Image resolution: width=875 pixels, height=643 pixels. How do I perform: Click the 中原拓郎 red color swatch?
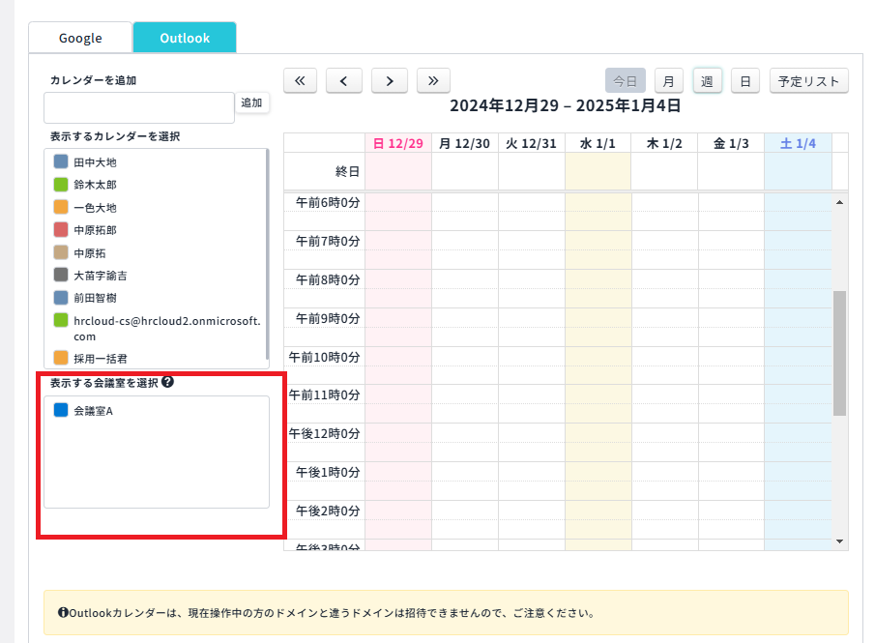coord(62,230)
